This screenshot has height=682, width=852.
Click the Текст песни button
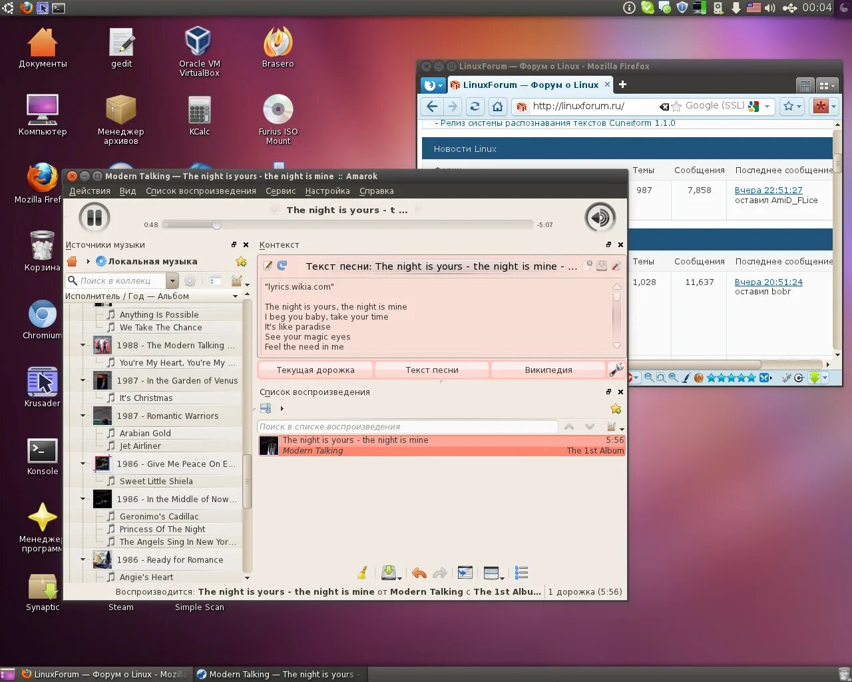point(432,370)
